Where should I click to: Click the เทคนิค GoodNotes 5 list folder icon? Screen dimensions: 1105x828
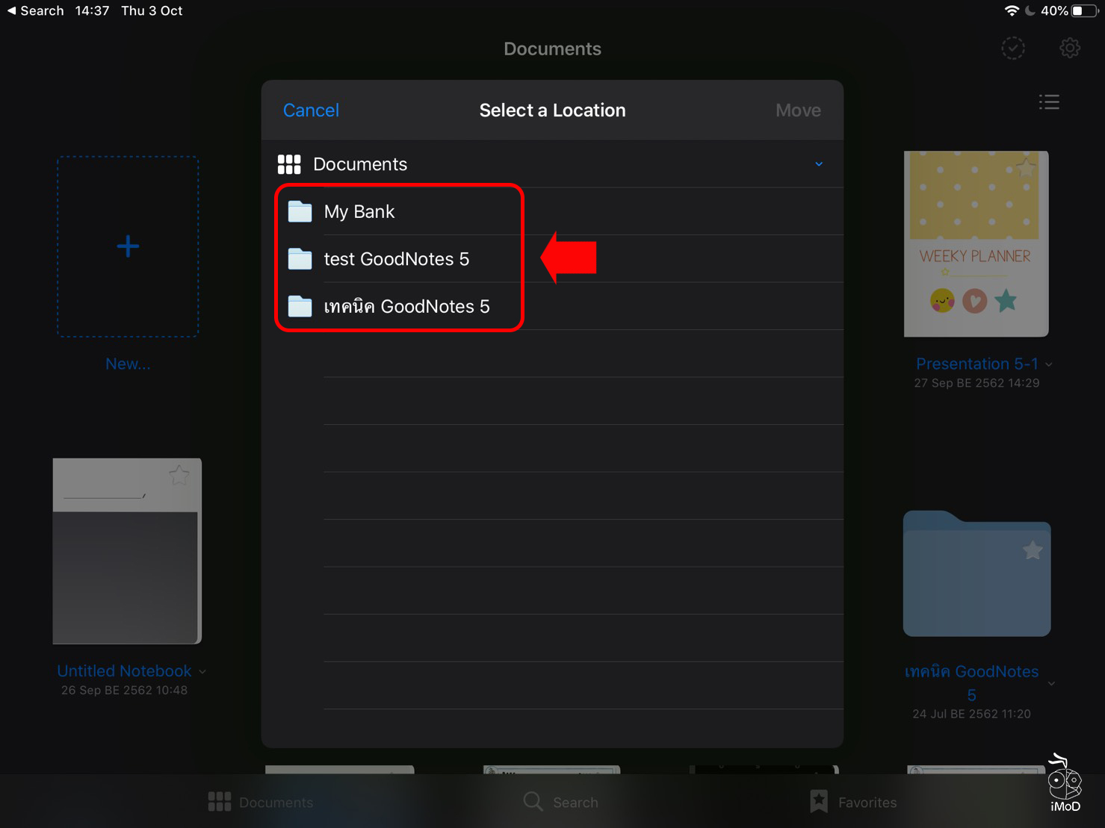click(300, 306)
